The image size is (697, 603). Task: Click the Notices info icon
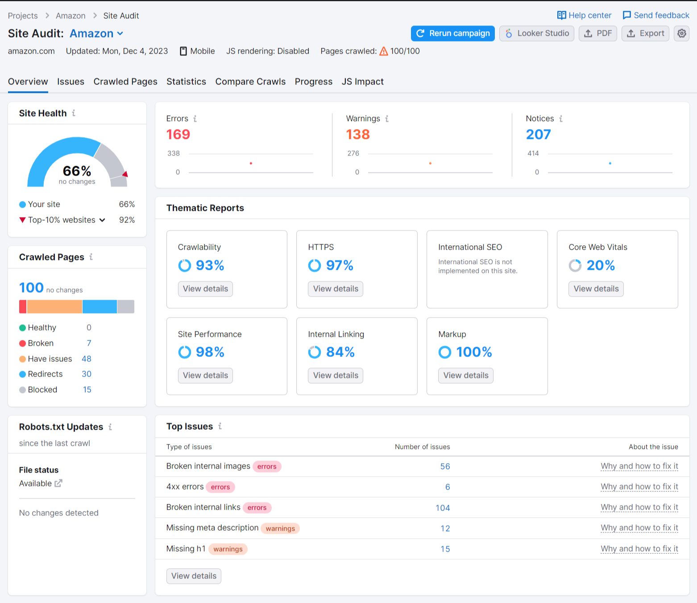[x=561, y=119]
